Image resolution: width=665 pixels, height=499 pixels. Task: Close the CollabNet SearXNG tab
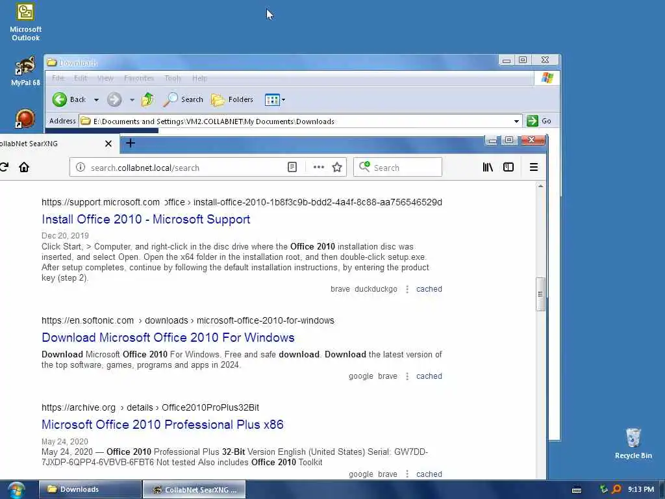108,144
